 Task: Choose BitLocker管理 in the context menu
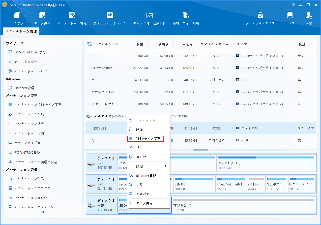(x=149, y=176)
